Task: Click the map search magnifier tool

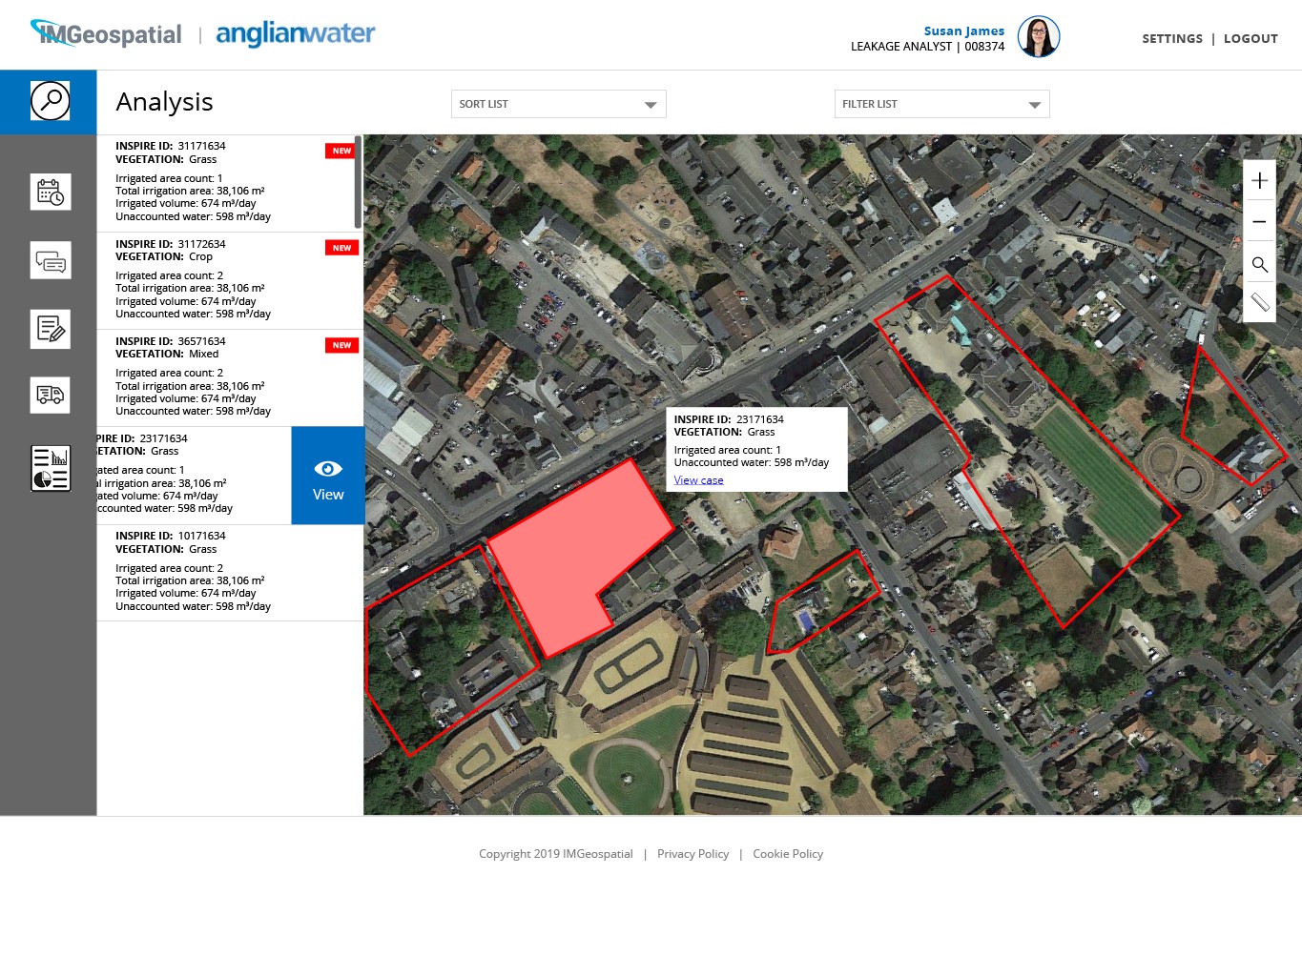Action: (x=1259, y=264)
